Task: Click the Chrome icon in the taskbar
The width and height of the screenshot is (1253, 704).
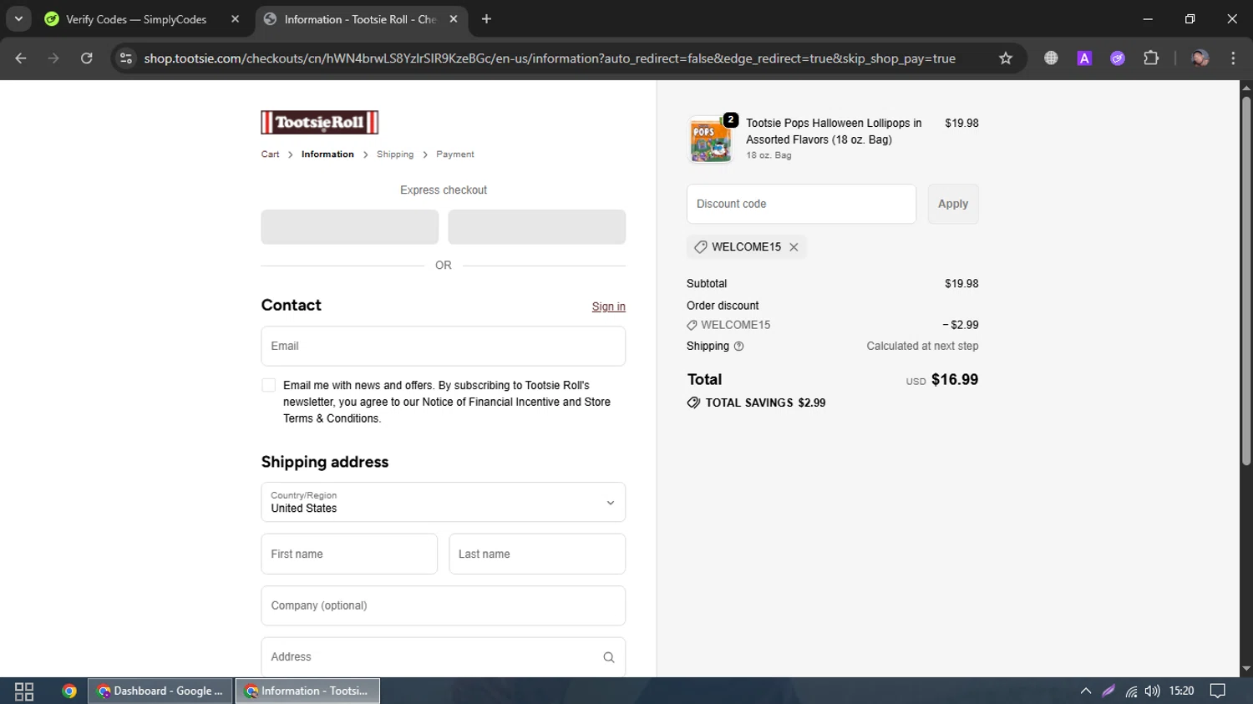Action: click(69, 691)
